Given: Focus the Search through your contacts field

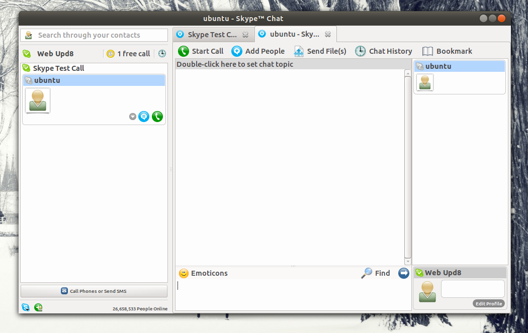Looking at the screenshot, I should [x=94, y=35].
